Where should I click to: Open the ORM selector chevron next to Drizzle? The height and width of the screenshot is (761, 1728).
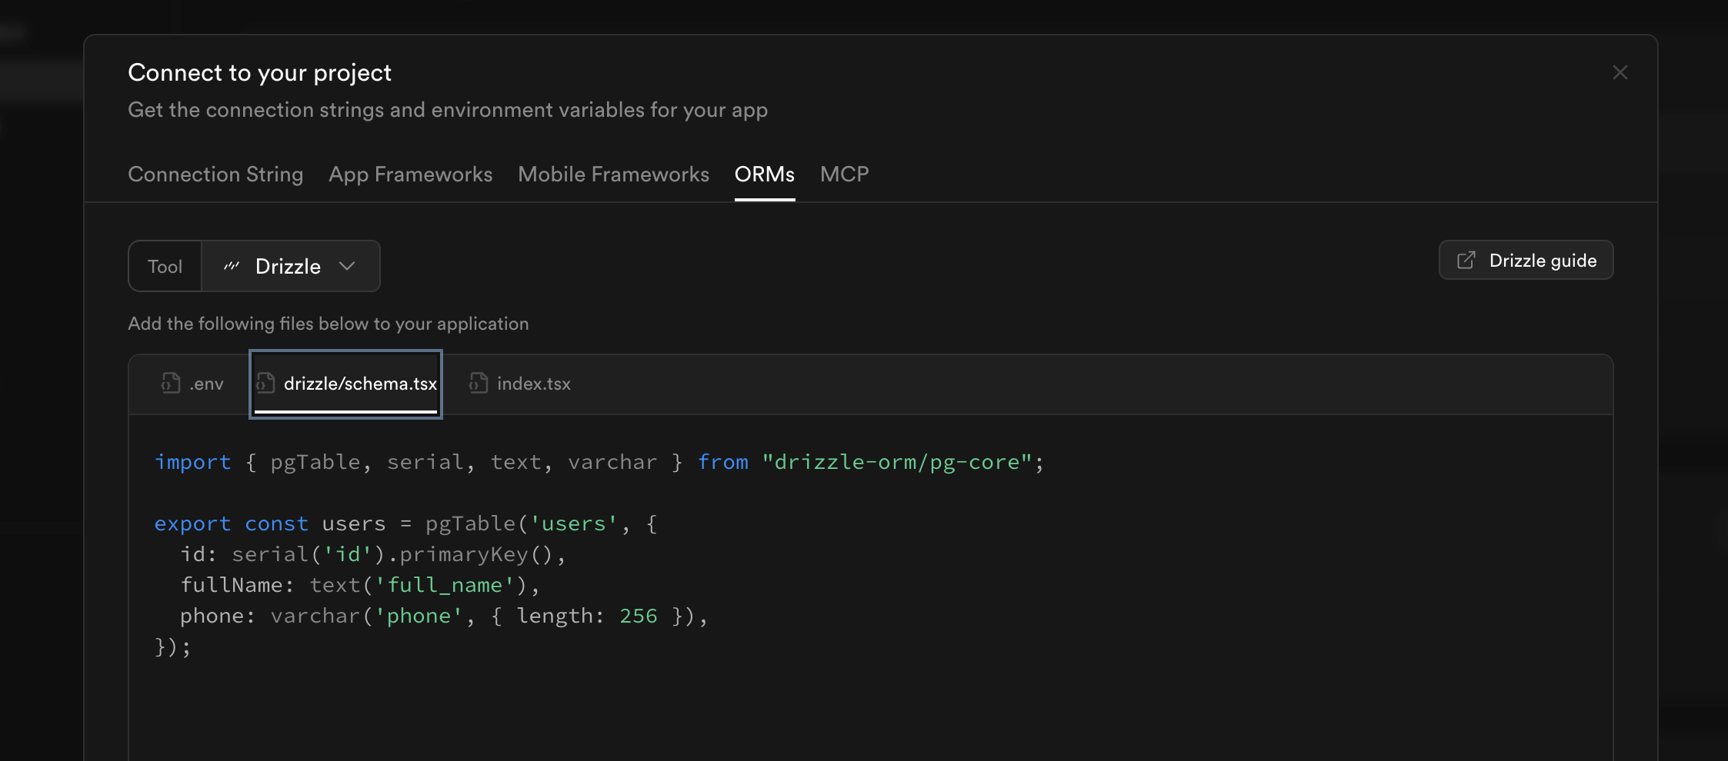tap(347, 266)
